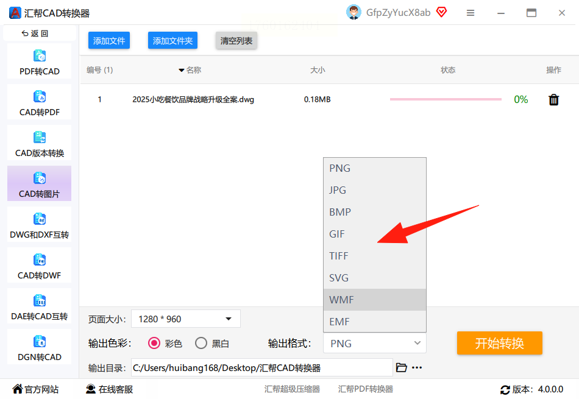Open the PDF转CAD tool icon
The image size is (579, 399).
coord(40,56)
